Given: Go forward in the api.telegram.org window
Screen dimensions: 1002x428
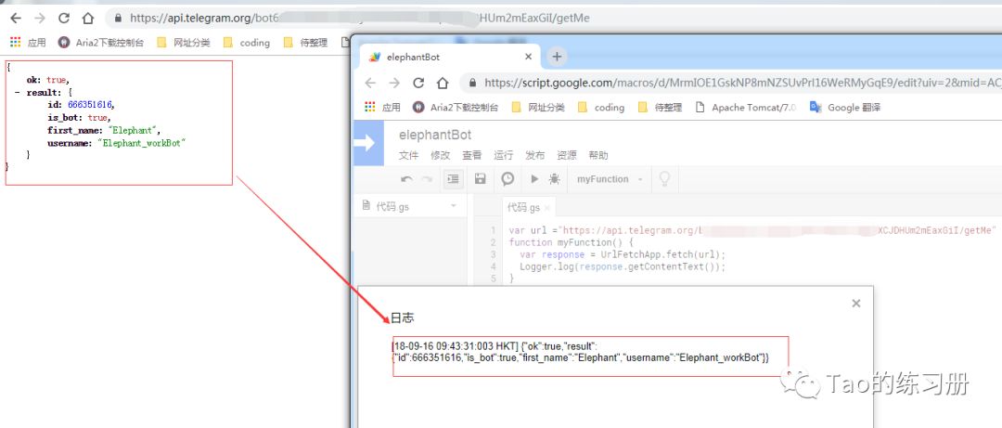Looking at the screenshot, I should click(x=40, y=19).
